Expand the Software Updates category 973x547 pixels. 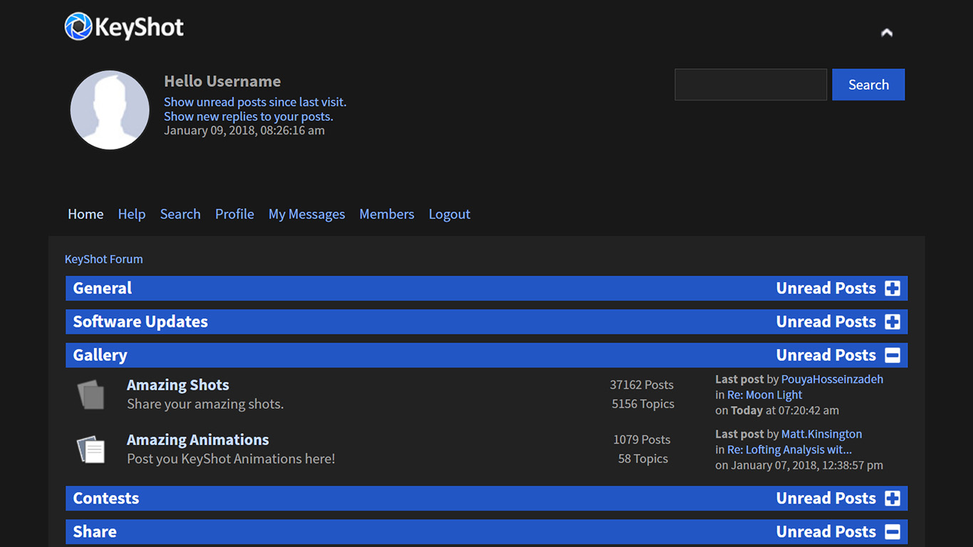click(893, 322)
